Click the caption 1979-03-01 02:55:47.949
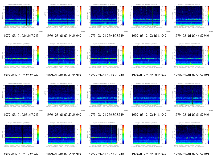This screenshot has height=158, width=213. tap(21, 154)
